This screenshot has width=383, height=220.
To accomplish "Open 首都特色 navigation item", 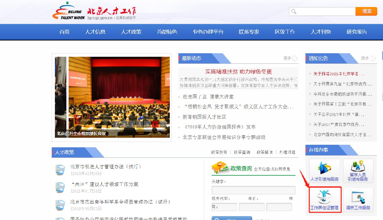I will click(167, 32).
